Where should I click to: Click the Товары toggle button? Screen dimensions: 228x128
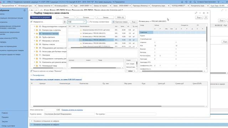pos(65,17)
